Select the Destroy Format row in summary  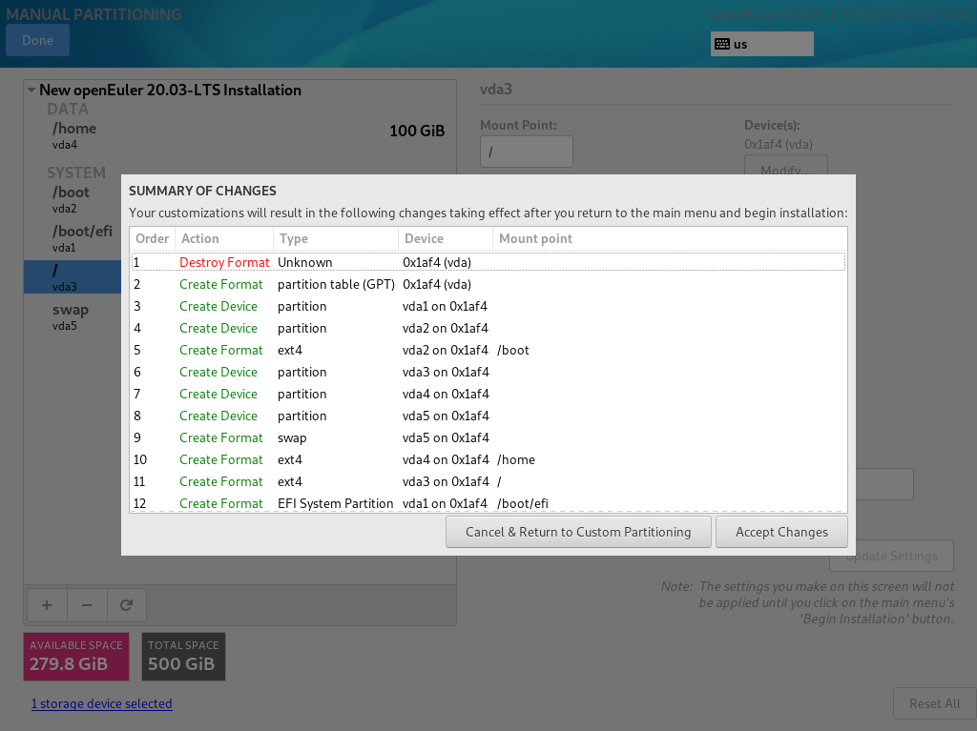click(488, 262)
